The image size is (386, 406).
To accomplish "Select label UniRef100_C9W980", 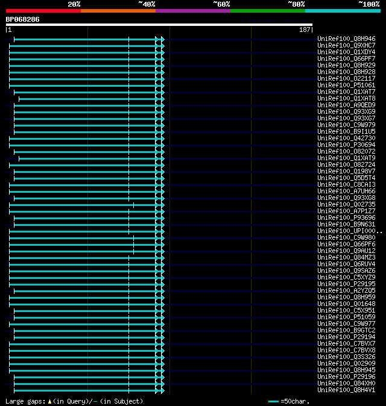I will (x=346, y=238).
